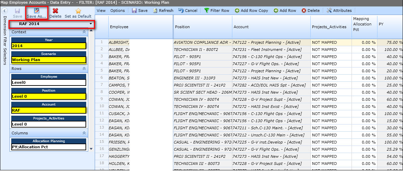Select 747225 - G-V inst.Develop cell

271,142
